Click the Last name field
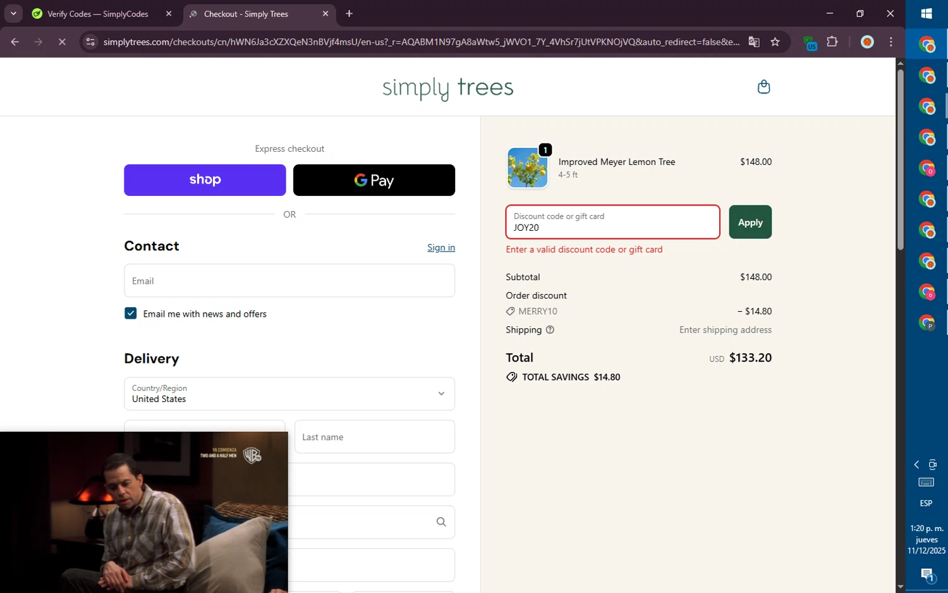This screenshot has height=593, width=948. 375,437
